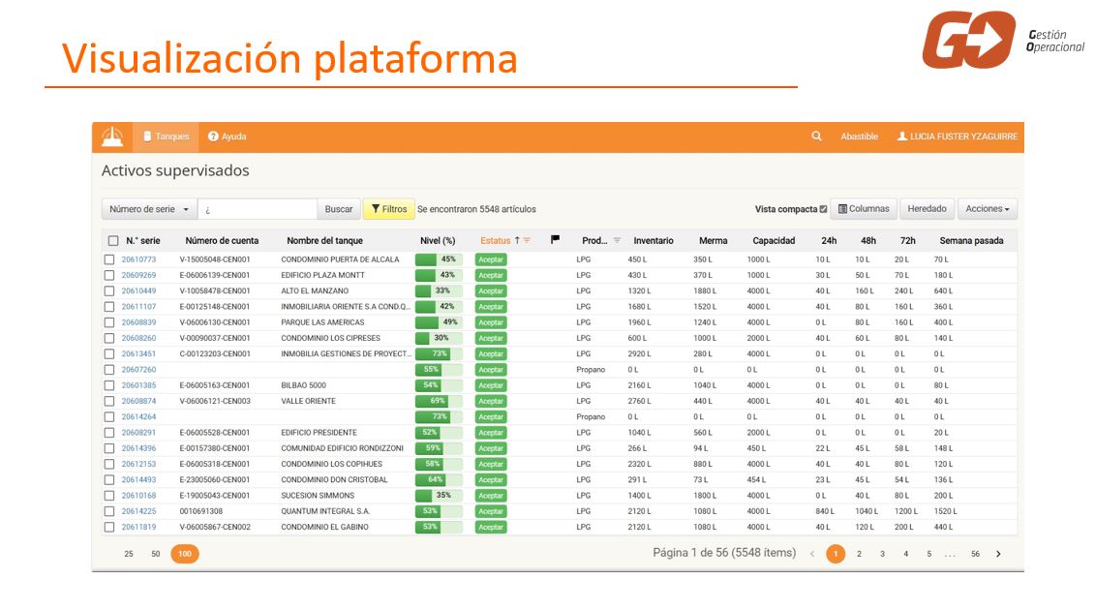Open the search magnifier icon in navbar
1095x610 pixels.
tap(816, 137)
